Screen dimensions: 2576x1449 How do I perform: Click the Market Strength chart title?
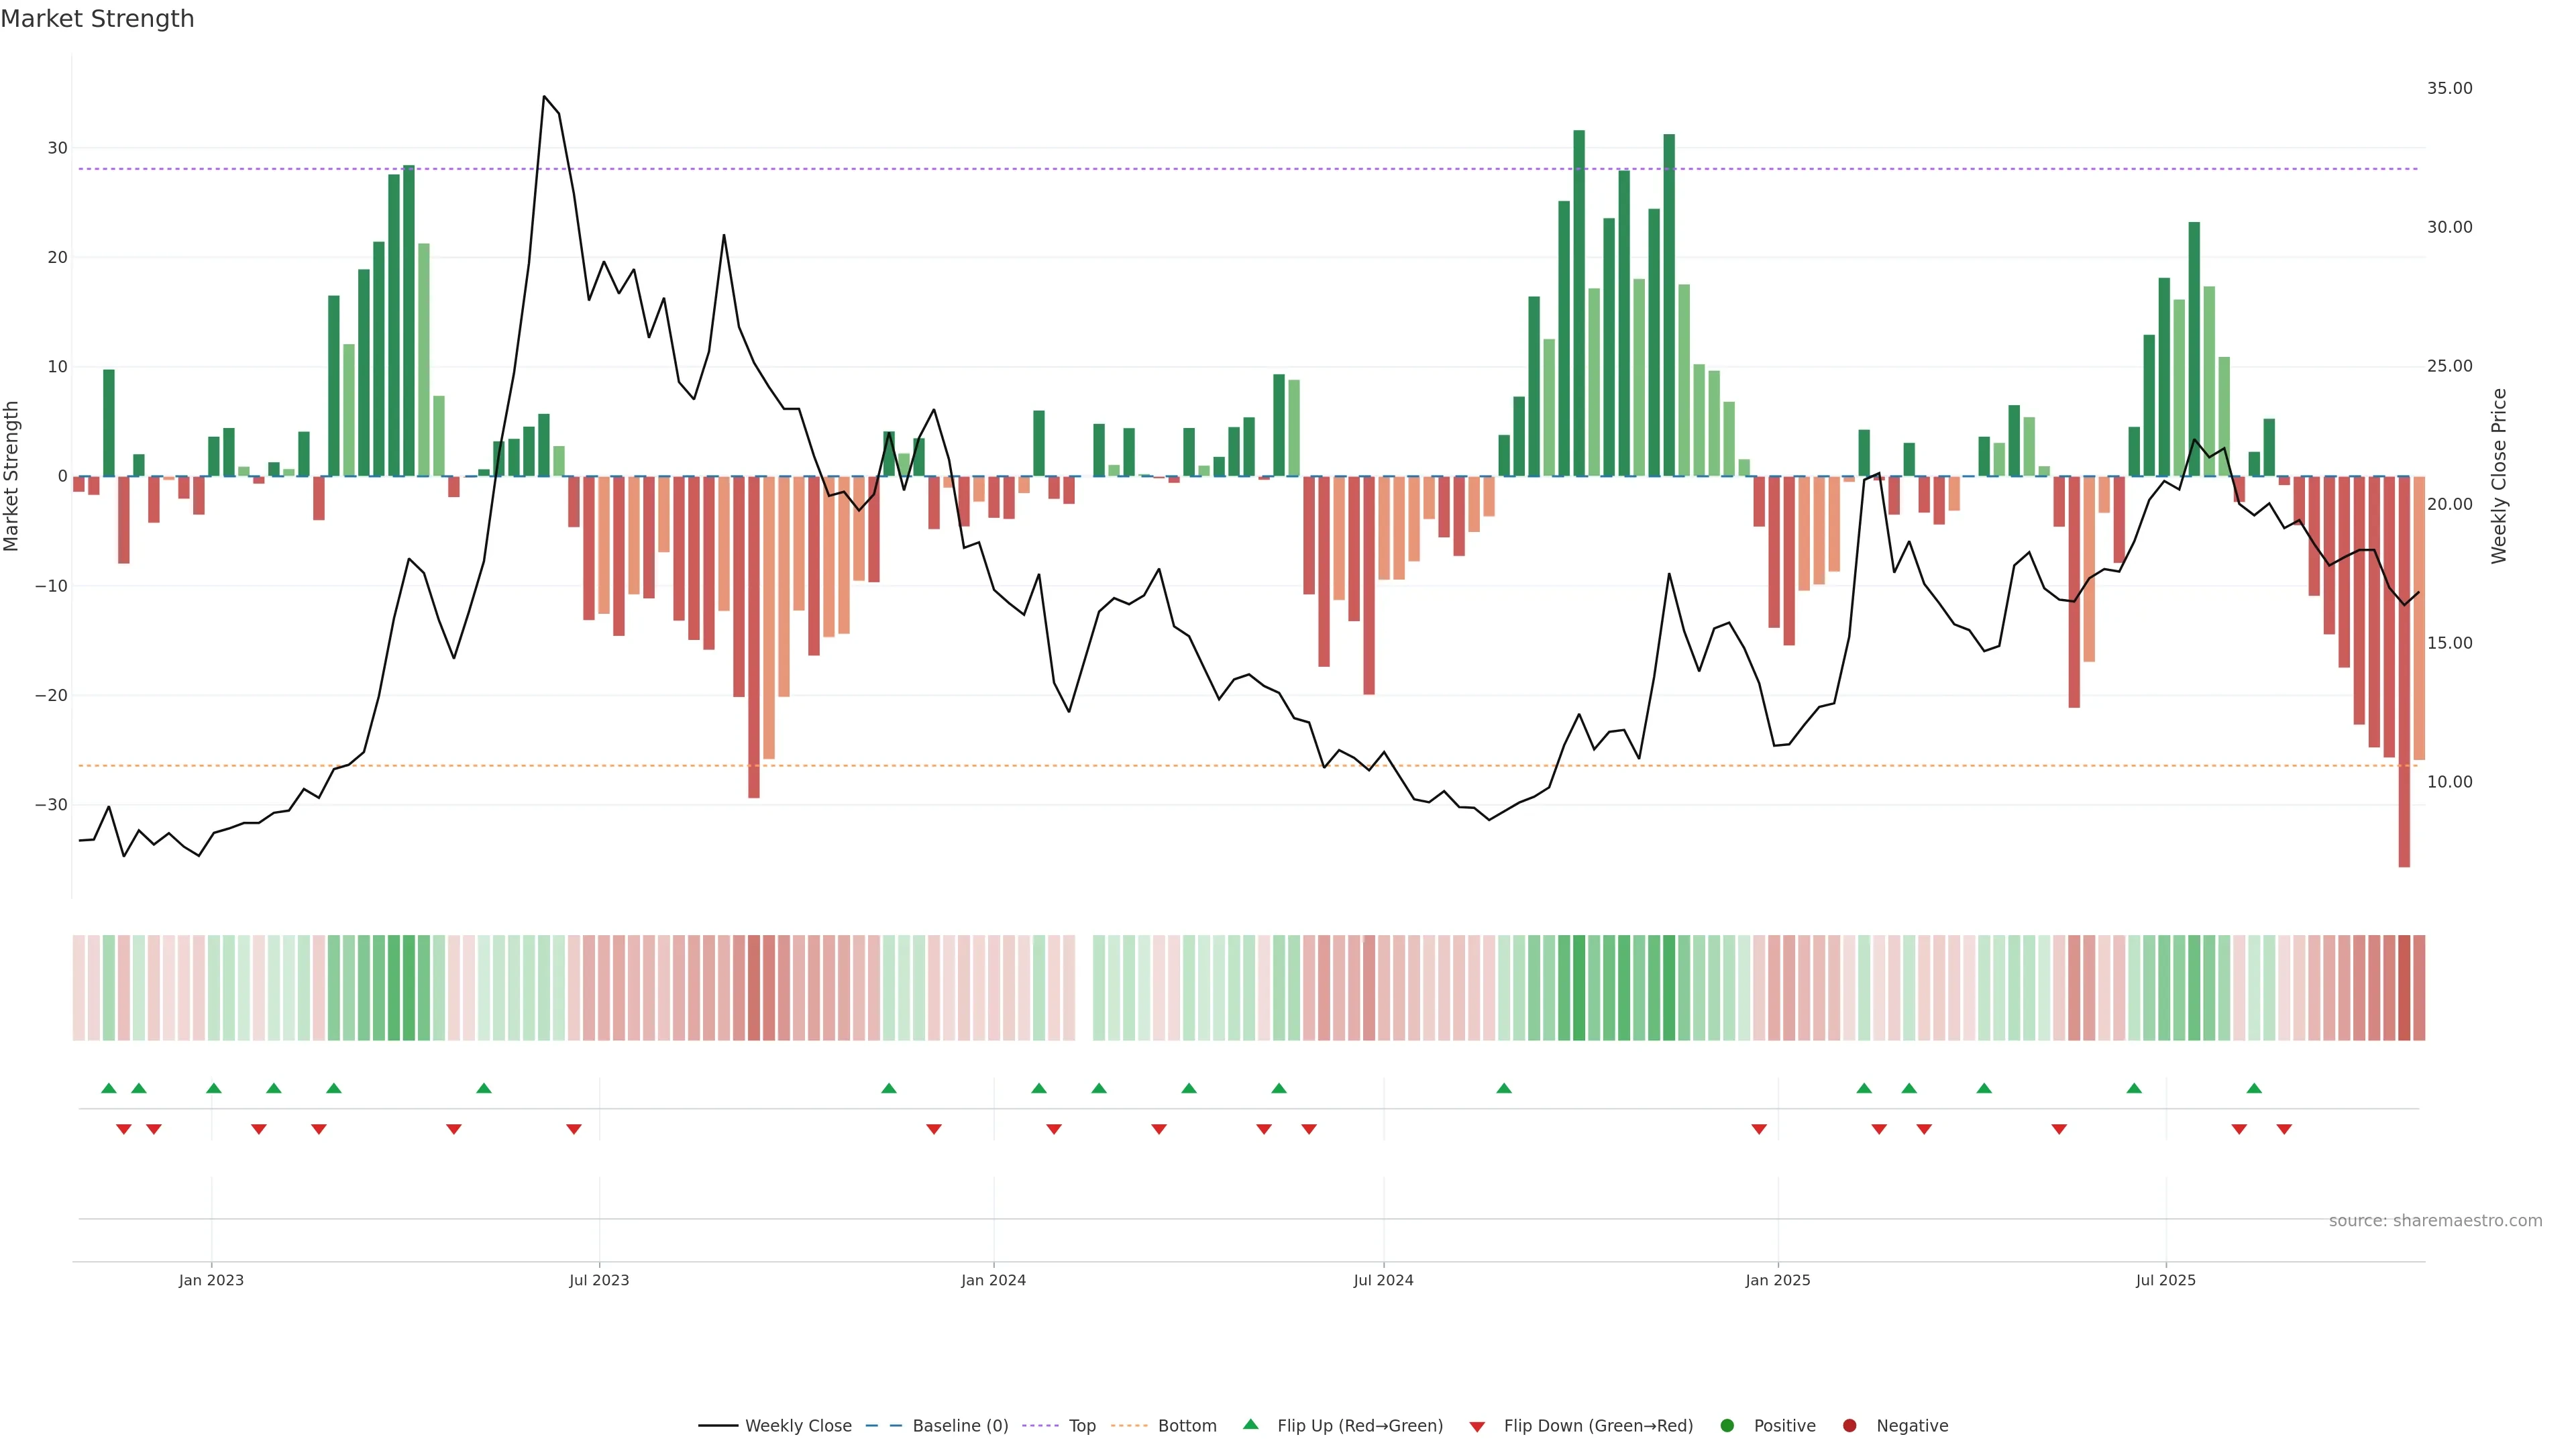pyautogui.click(x=97, y=19)
